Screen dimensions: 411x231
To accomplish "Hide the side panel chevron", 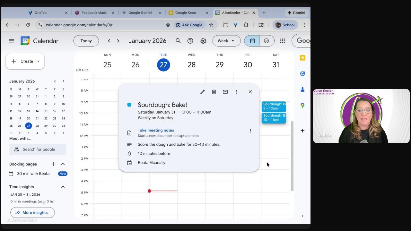I will (302, 216).
